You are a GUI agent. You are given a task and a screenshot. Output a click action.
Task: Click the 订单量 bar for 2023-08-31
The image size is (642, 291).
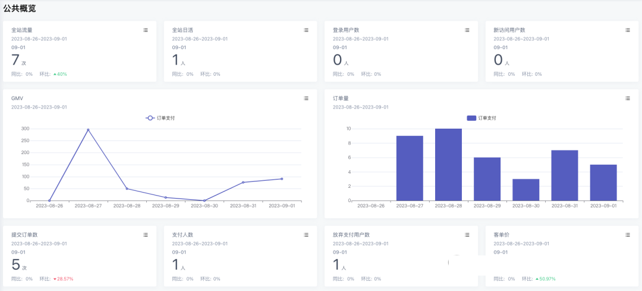point(565,175)
